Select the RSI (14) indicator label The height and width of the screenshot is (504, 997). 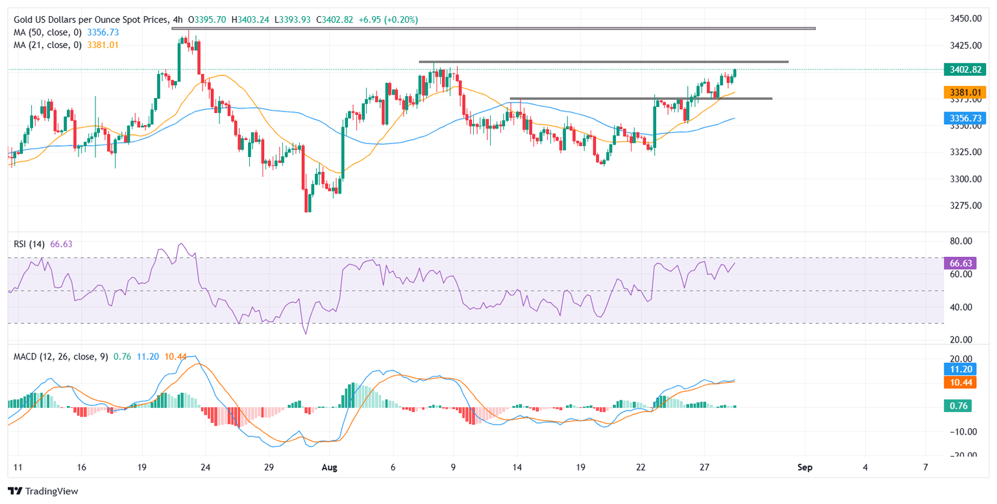point(29,244)
